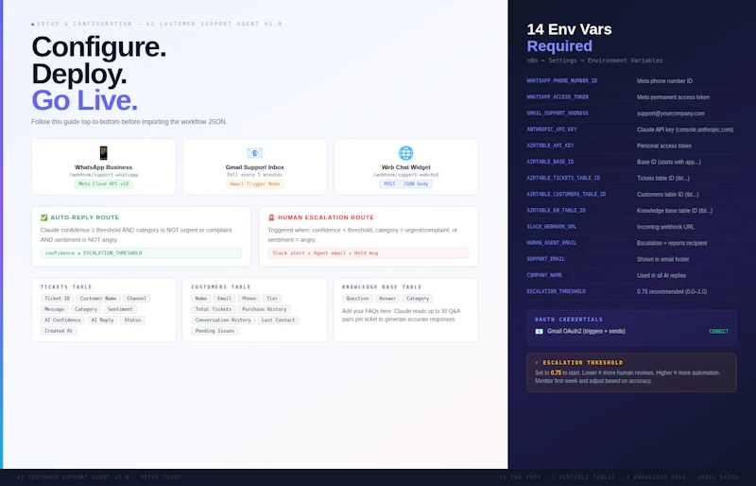Click the Pending Issues field tag
The height and width of the screenshot is (486, 756).
click(215, 331)
